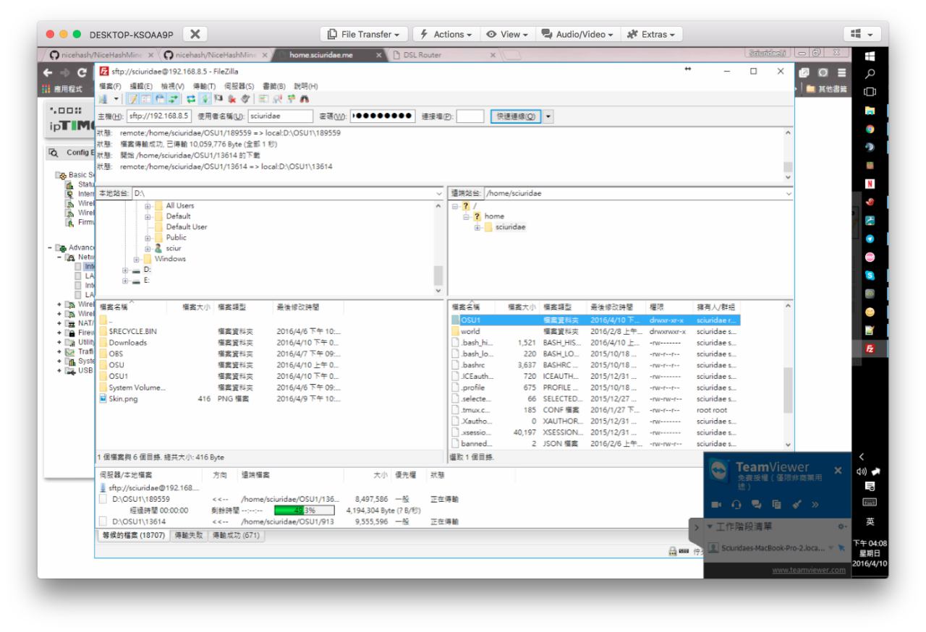Image resolution: width=926 pixels, height=632 pixels.
Task: Click in the 使用者名稱 username field
Action: [x=281, y=116]
